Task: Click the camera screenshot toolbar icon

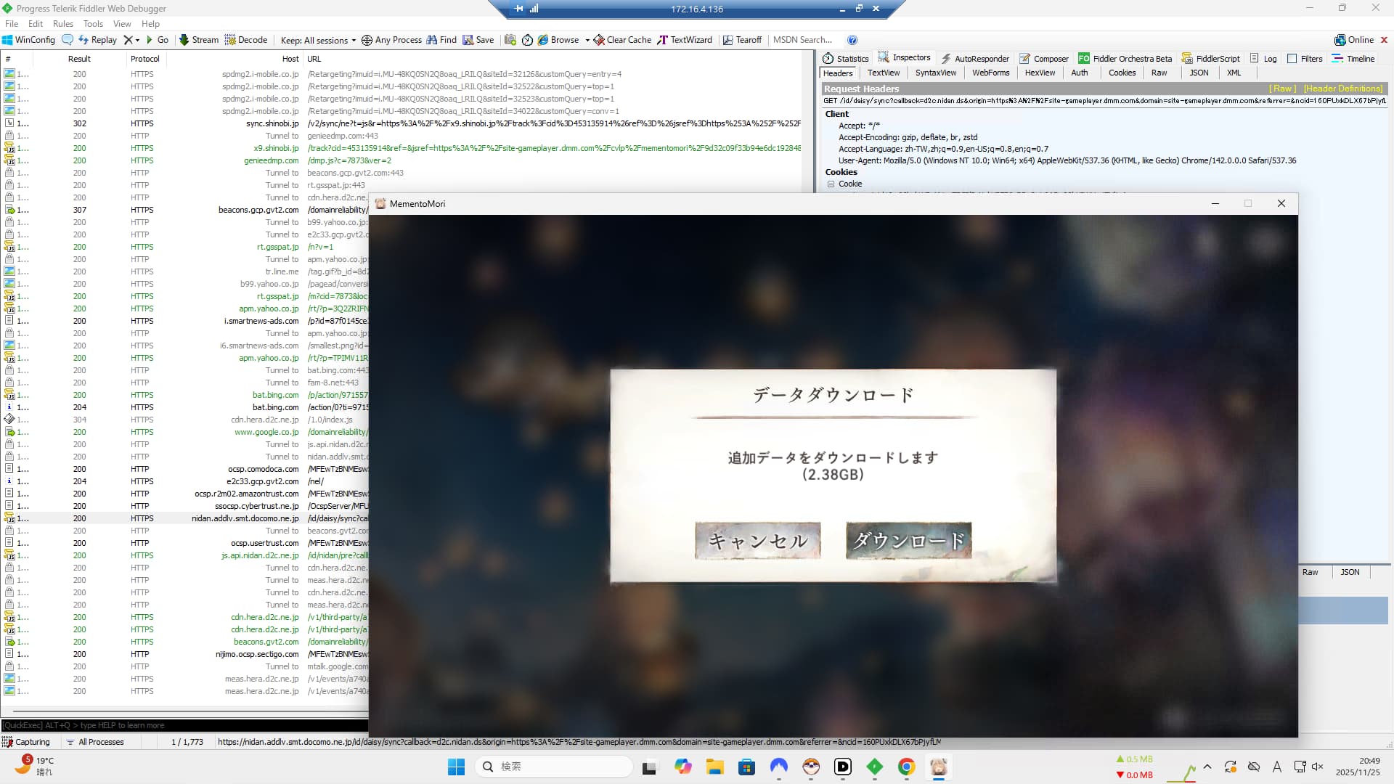Action: (x=510, y=40)
